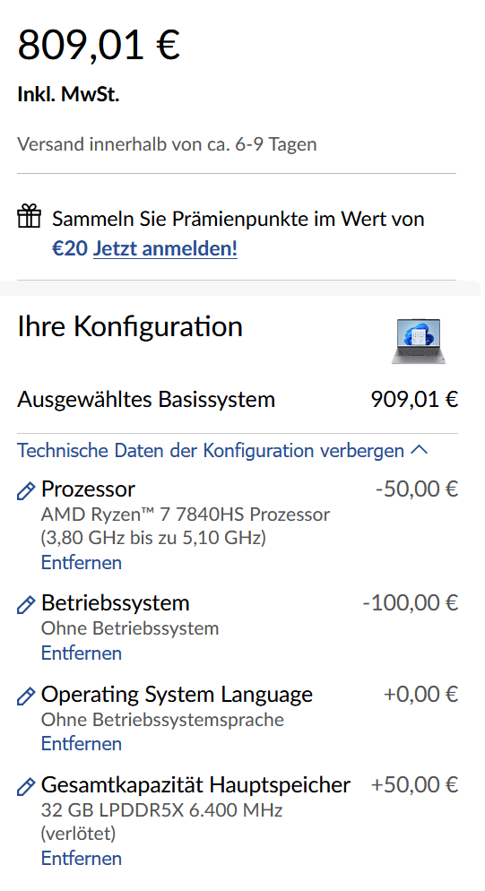Open the 'Jetzt anmelden!' link

tap(165, 248)
